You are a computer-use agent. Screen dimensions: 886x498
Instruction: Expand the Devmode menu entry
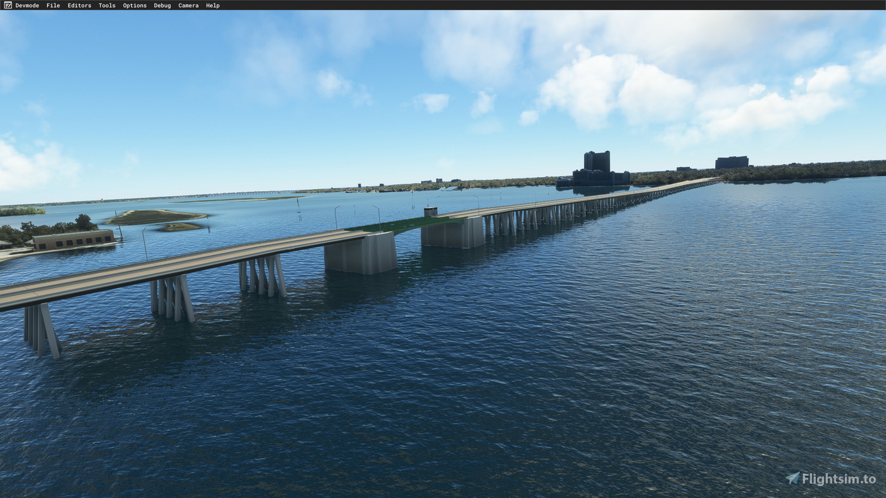pyautogui.click(x=27, y=5)
